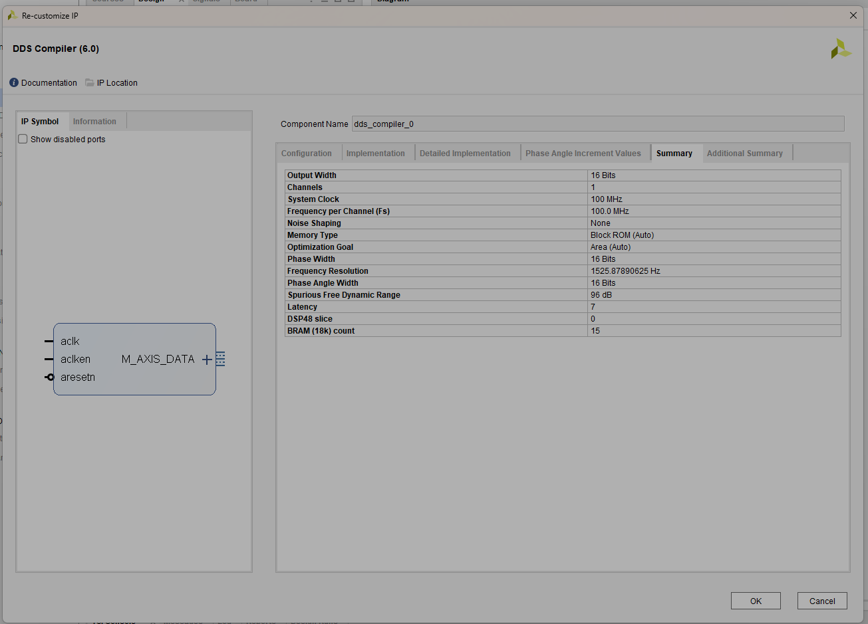This screenshot has width=868, height=624.
Task: Open the IP Location folder icon
Action: tap(90, 83)
